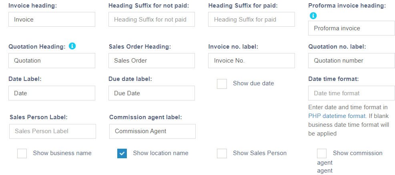The width and height of the screenshot is (395, 175).
Task: Click info icon next to Proforma invoice heading
Action: tap(313, 16)
